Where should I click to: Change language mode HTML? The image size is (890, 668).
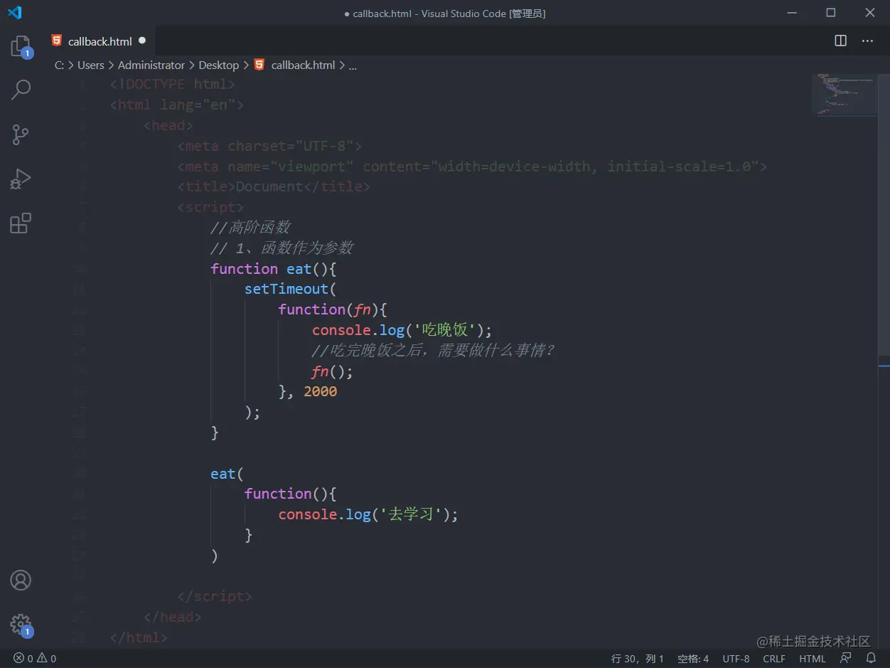pos(813,658)
